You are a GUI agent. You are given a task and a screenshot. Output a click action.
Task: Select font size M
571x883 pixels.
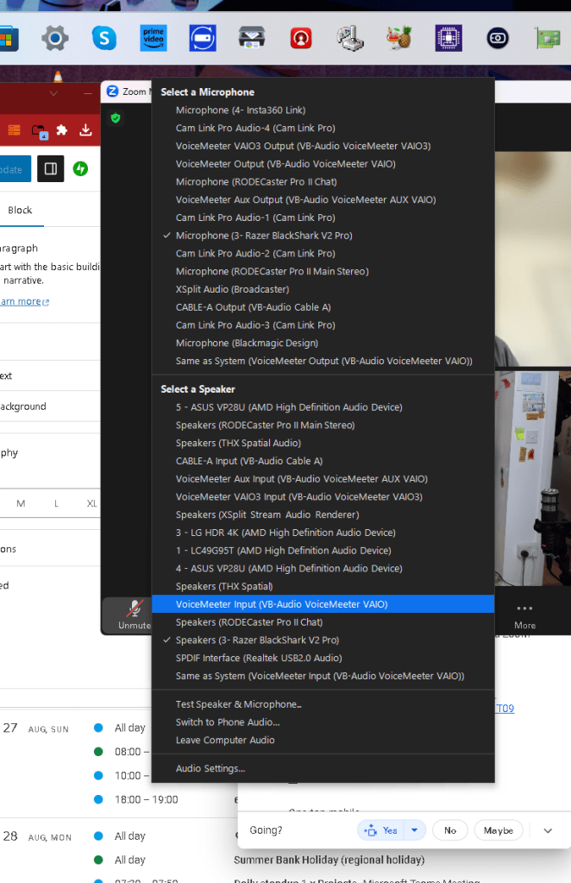coord(21,503)
